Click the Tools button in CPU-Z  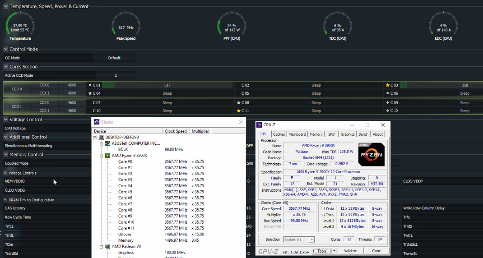[x=322, y=251]
